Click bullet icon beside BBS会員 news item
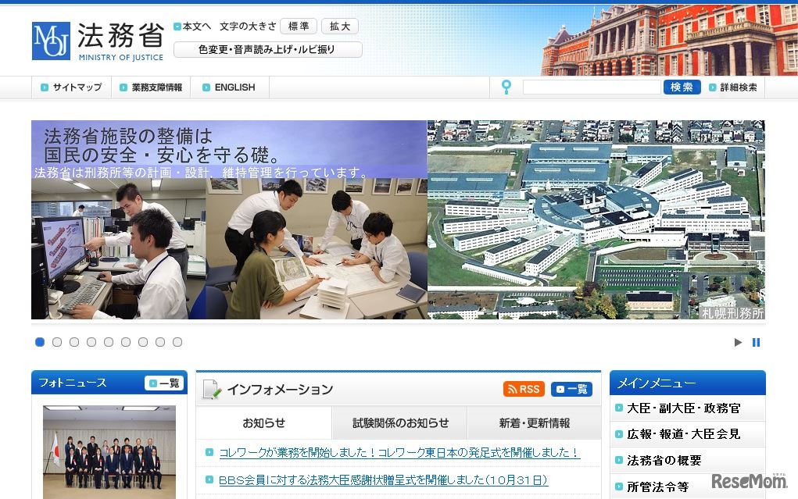798x499 pixels. 209,479
